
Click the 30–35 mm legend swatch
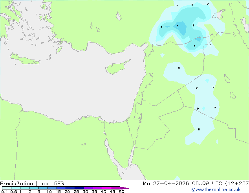(x=88, y=188)
